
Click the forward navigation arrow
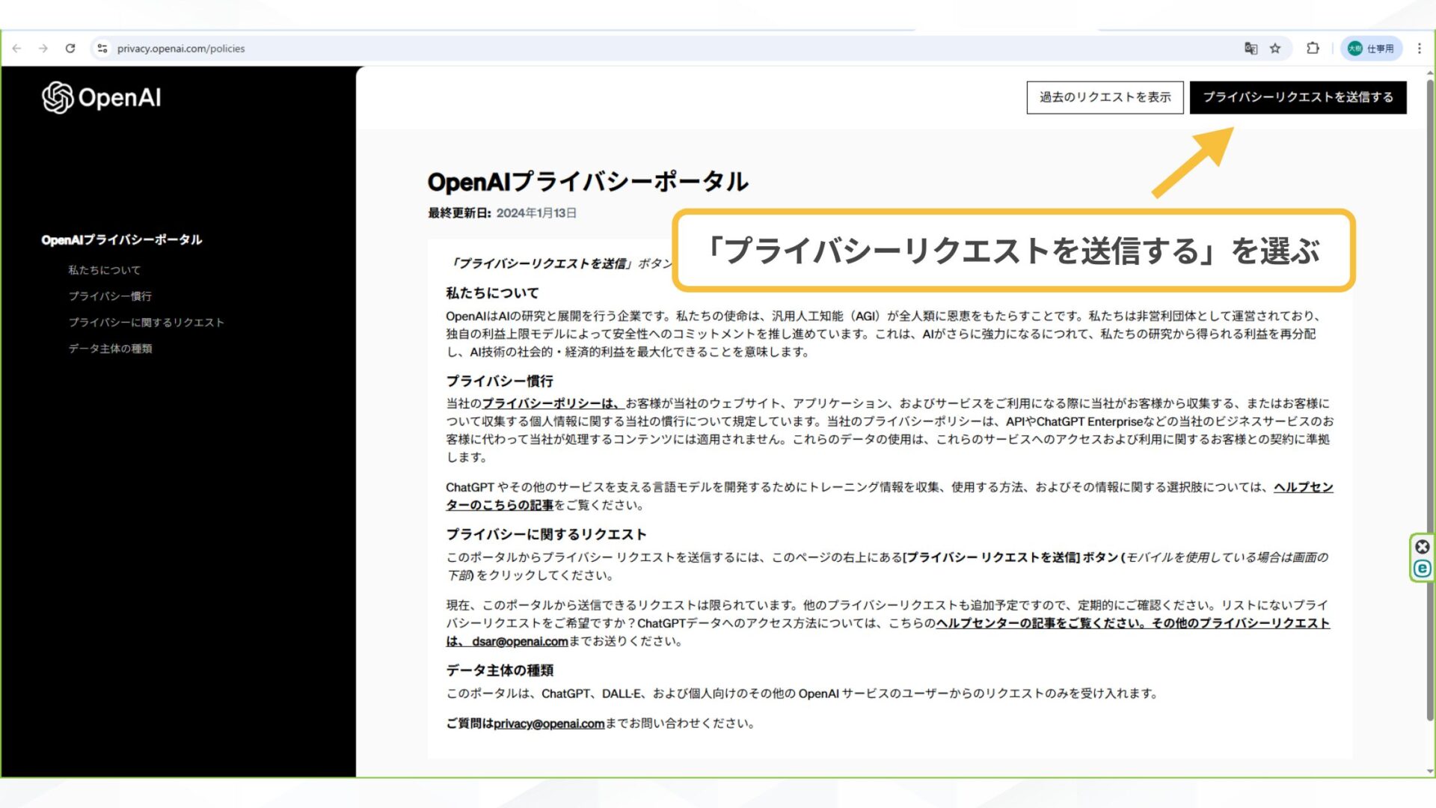click(x=43, y=48)
